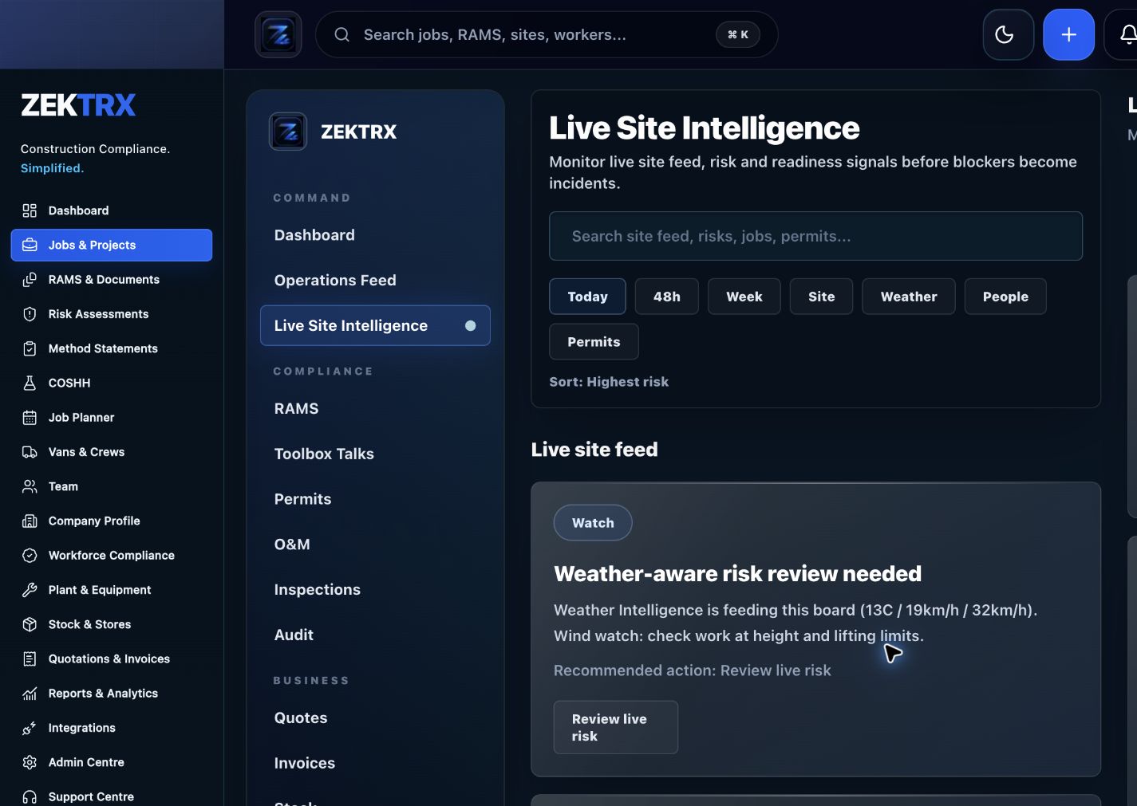Click the Company Profile building icon
Viewport: 1137px width, 806px height.
(x=30, y=521)
